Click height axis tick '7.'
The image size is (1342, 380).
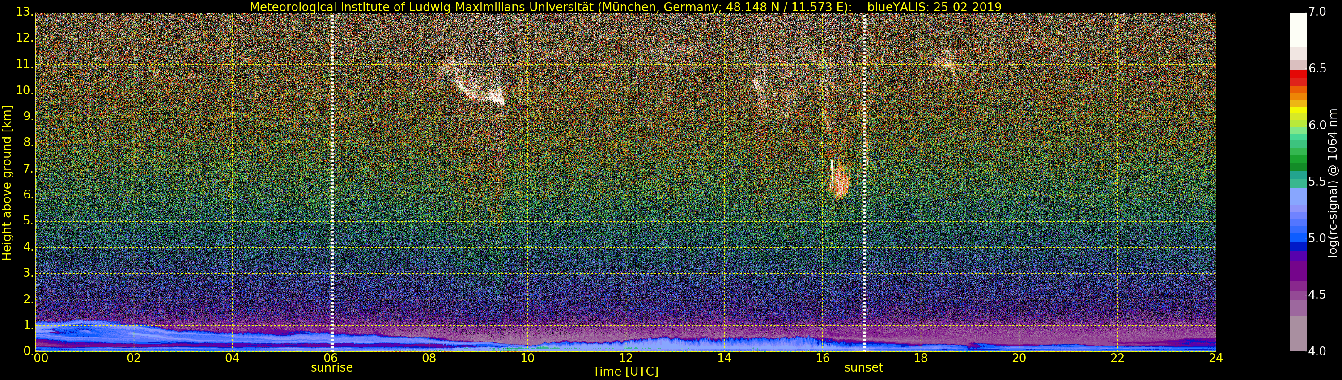pos(28,169)
